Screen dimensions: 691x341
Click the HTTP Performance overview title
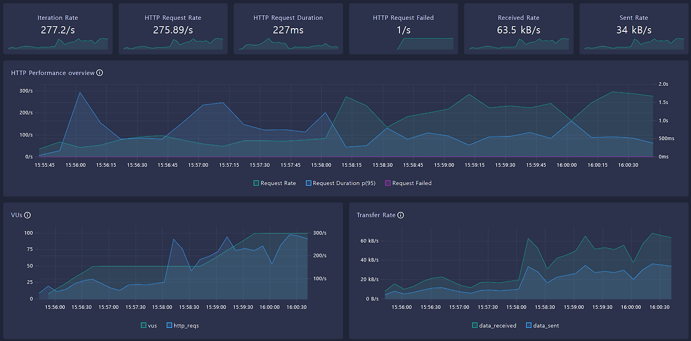[x=53, y=73]
